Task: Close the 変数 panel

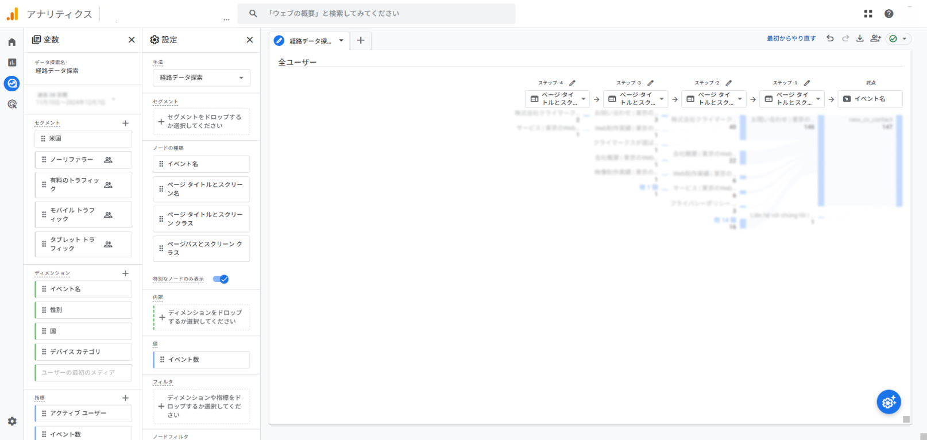Action: pos(132,40)
